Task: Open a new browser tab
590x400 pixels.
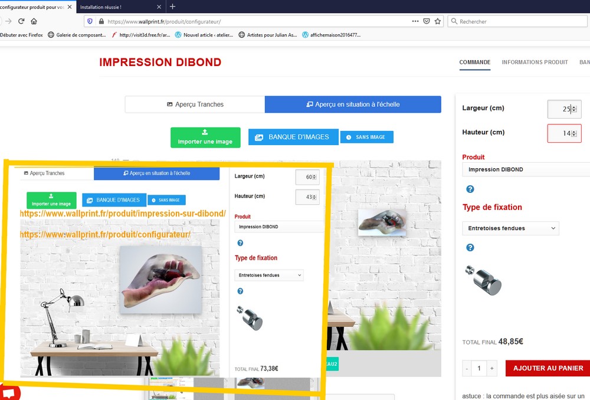Action: click(172, 6)
